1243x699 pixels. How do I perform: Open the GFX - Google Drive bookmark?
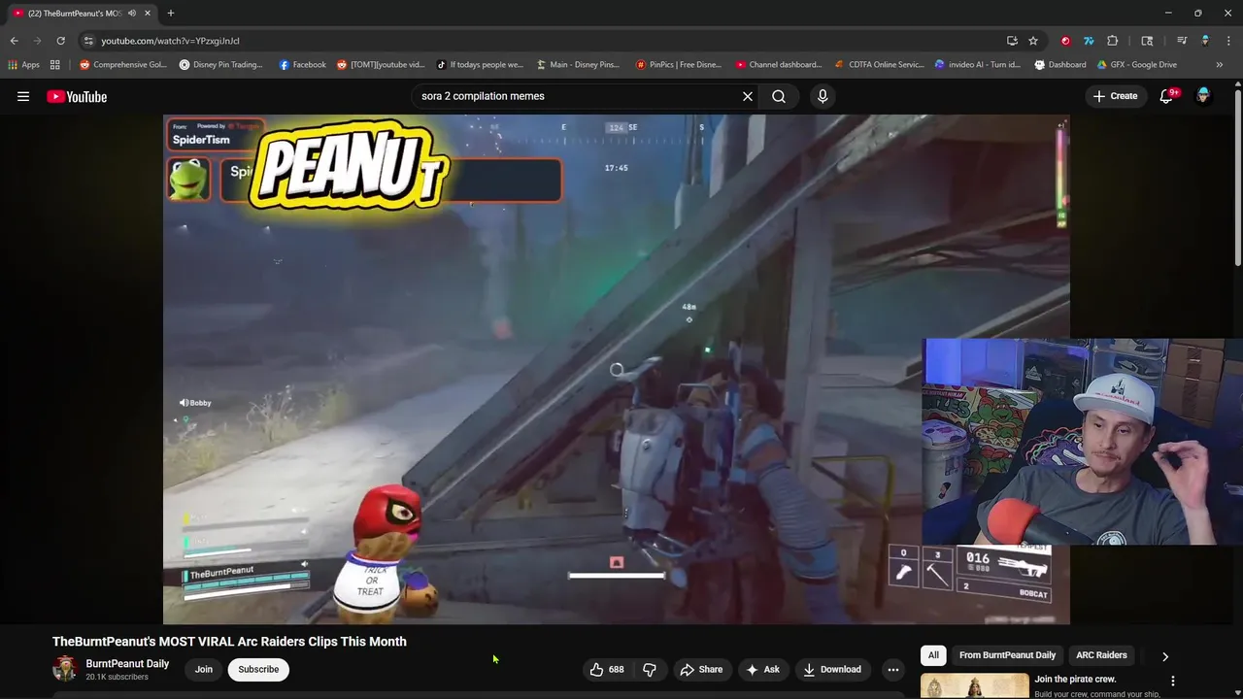pyautogui.click(x=1136, y=65)
